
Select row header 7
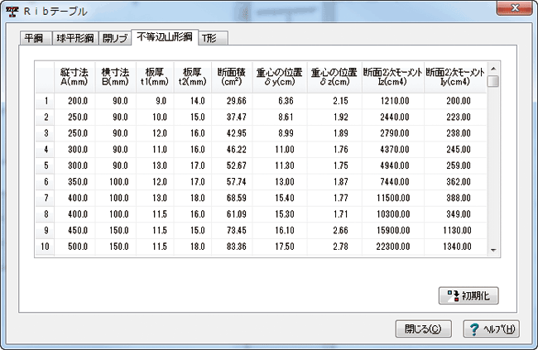(x=45, y=198)
